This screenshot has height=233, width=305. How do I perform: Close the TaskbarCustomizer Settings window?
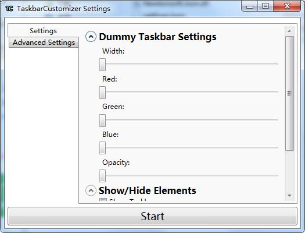pyautogui.click(x=287, y=6)
